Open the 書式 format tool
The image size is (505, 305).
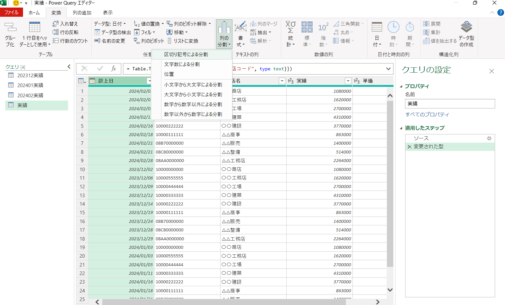(241, 35)
